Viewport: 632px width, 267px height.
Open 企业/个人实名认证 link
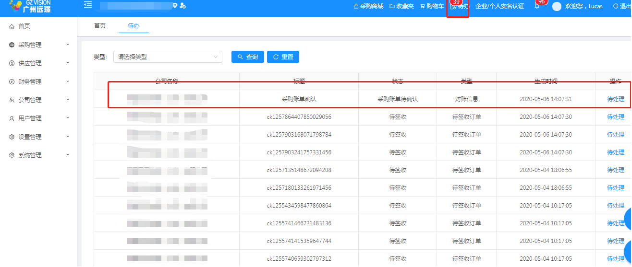click(499, 7)
